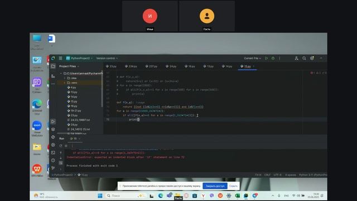The height and width of the screenshot is (201, 357).
Task: Open Edge from the taskbar
Action: (x=161, y=196)
